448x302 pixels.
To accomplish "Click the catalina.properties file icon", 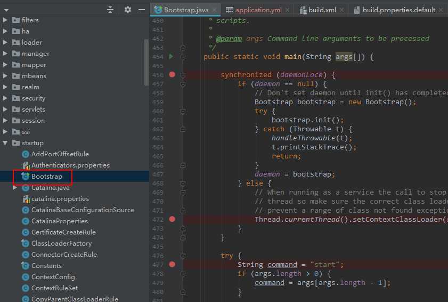I will 26,199.
